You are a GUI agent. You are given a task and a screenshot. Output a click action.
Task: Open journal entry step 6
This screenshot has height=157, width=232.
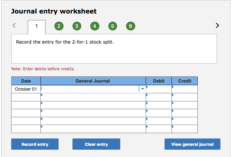pos(131,26)
